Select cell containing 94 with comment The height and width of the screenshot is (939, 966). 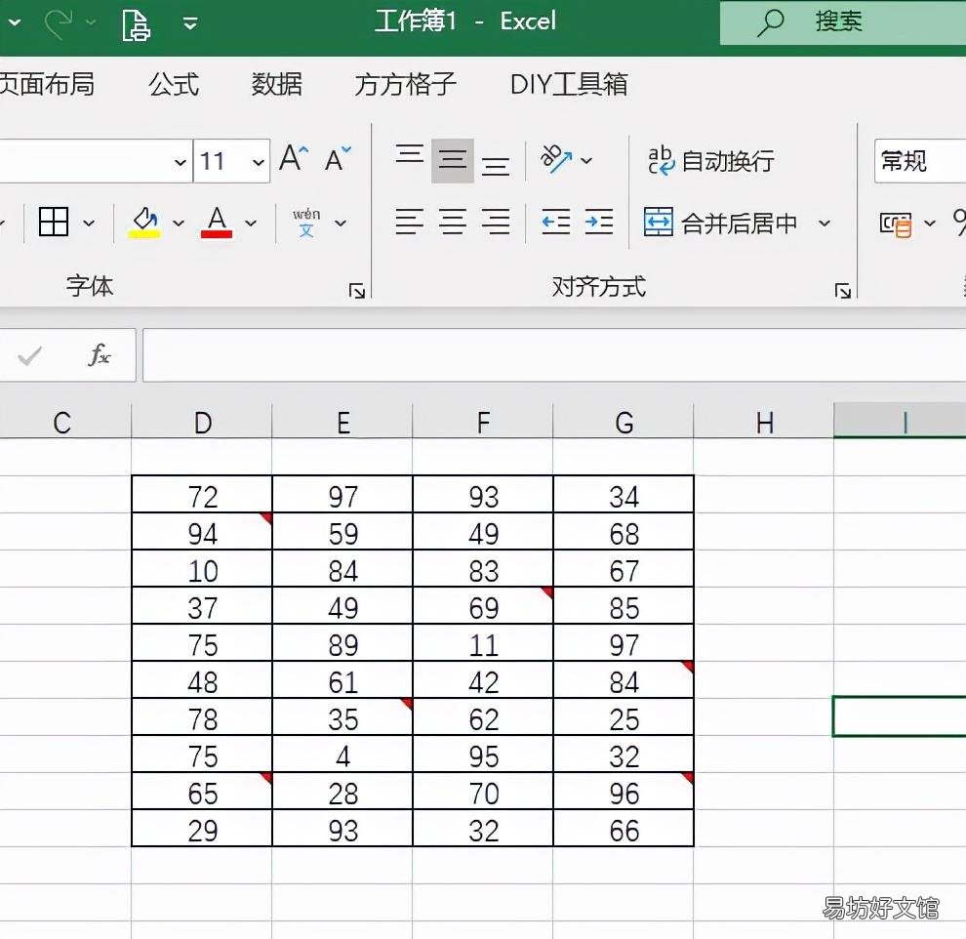coord(202,532)
